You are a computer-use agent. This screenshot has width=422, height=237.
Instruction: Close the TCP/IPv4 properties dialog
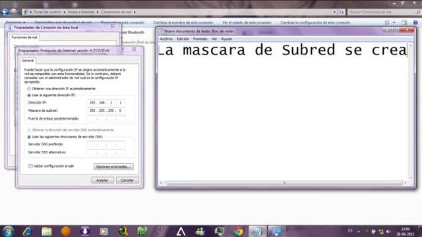coord(134,49)
